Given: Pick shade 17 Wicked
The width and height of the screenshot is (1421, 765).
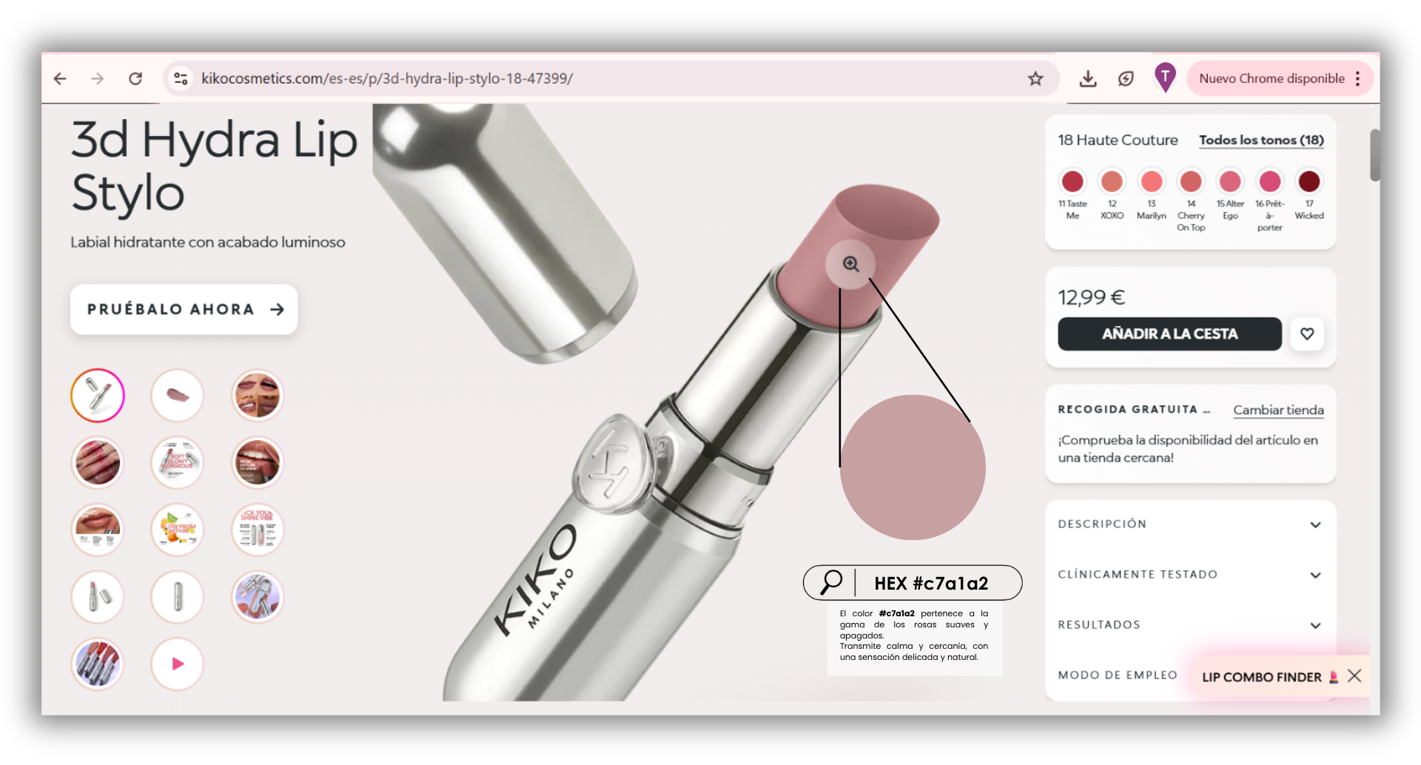Looking at the screenshot, I should tap(1309, 181).
